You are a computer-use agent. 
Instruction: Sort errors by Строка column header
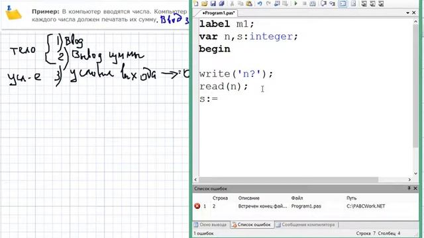(220, 198)
